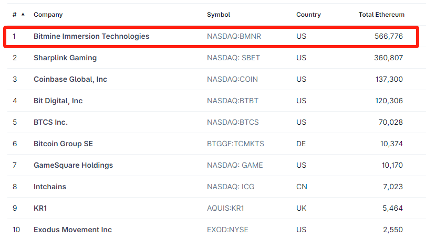The height and width of the screenshot is (239, 426).
Task: Click the KR1 company name
Action: coord(41,208)
